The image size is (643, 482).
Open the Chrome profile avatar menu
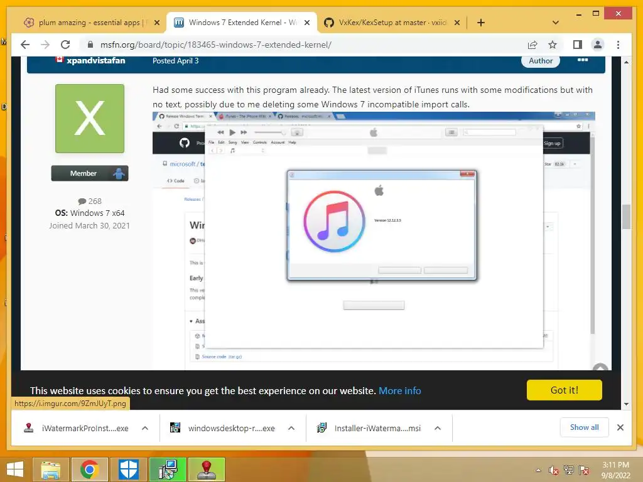(598, 45)
